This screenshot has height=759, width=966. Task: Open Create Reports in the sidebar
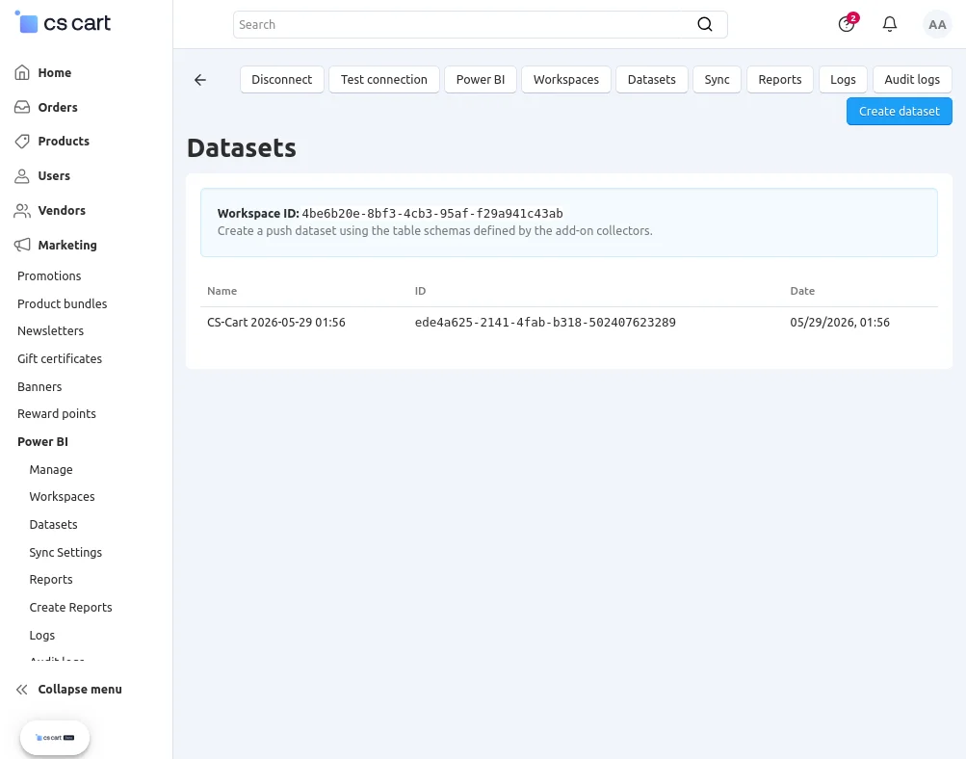[x=71, y=608]
